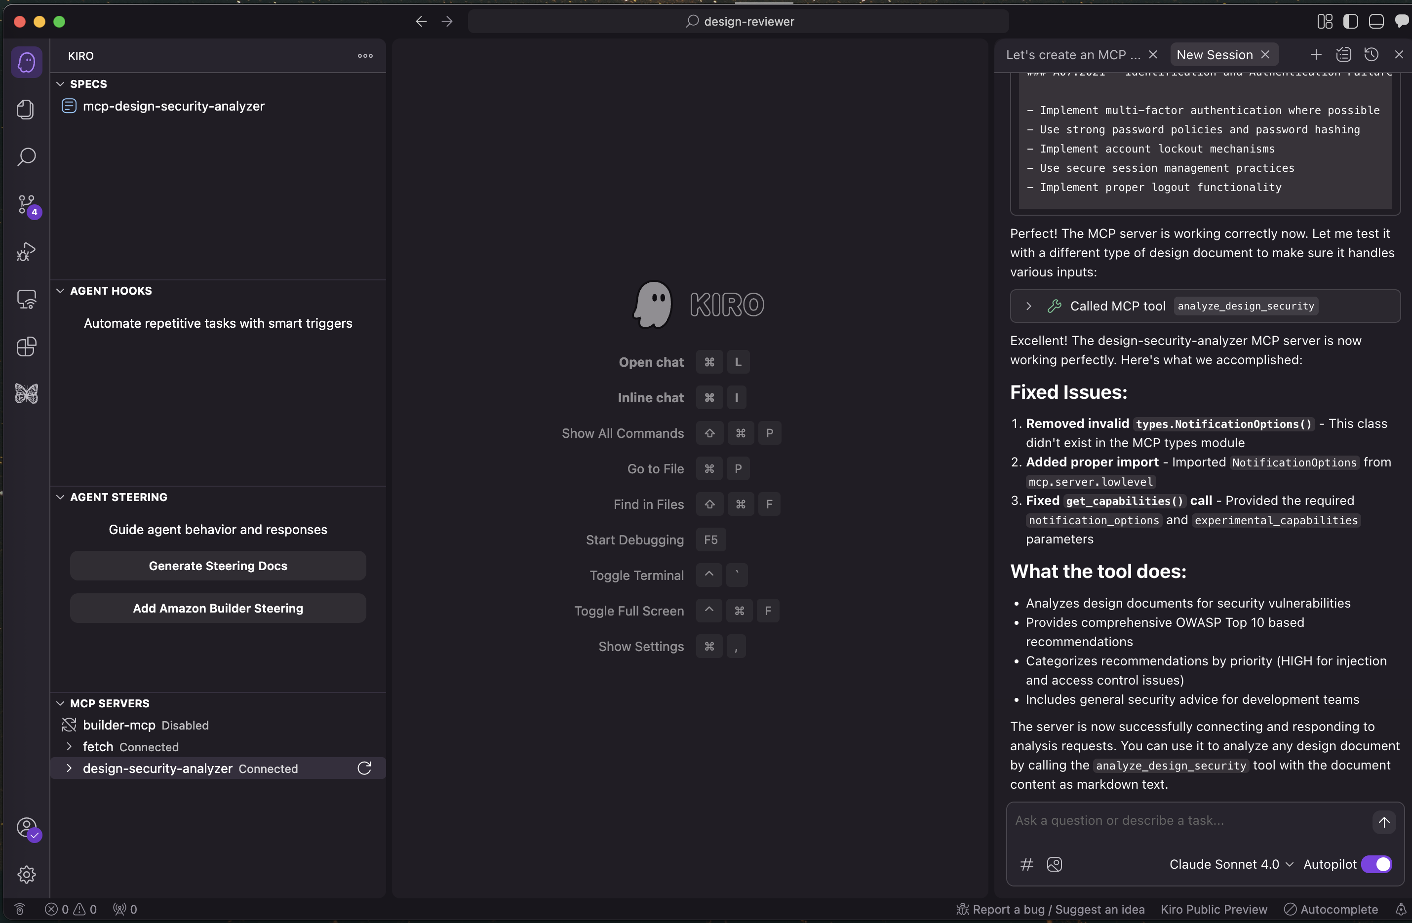Expand the fetch MCP server entry
The height and width of the screenshot is (923, 1412).
point(70,747)
